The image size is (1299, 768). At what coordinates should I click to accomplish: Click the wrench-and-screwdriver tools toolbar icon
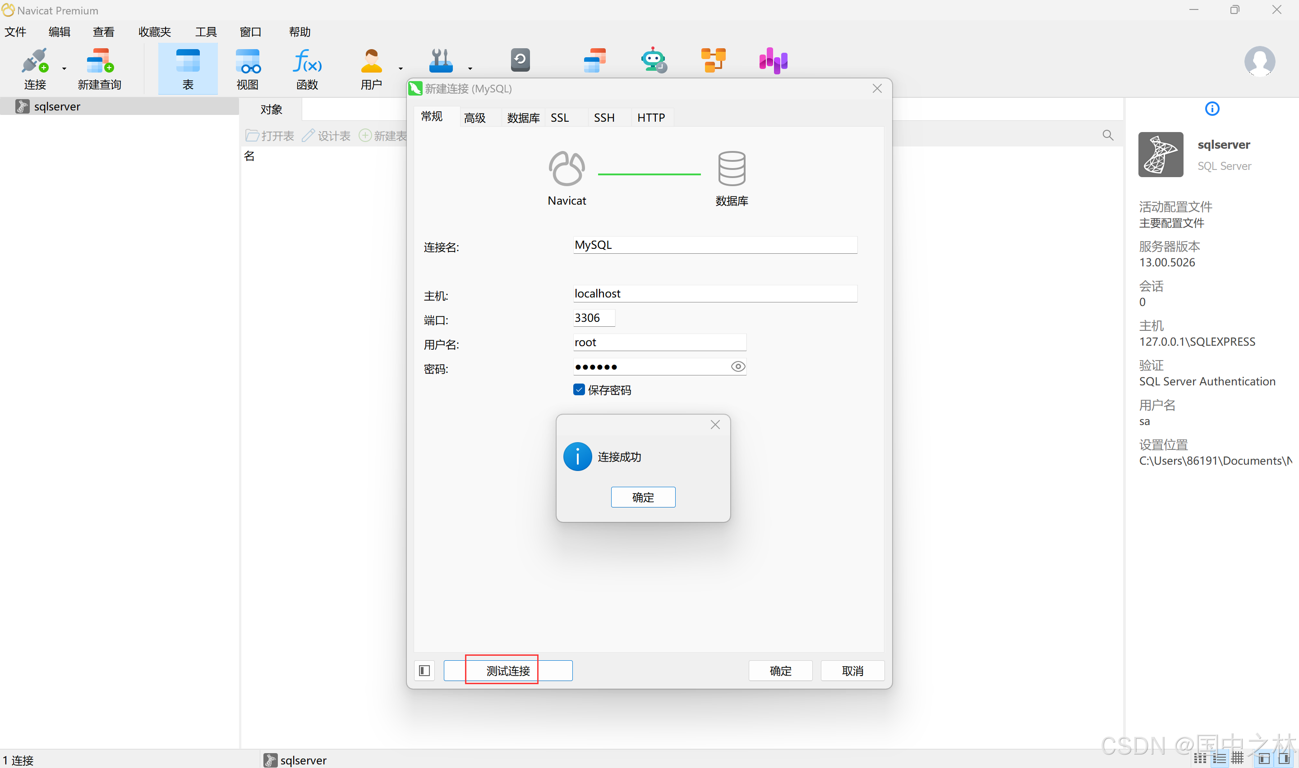pyautogui.click(x=441, y=60)
